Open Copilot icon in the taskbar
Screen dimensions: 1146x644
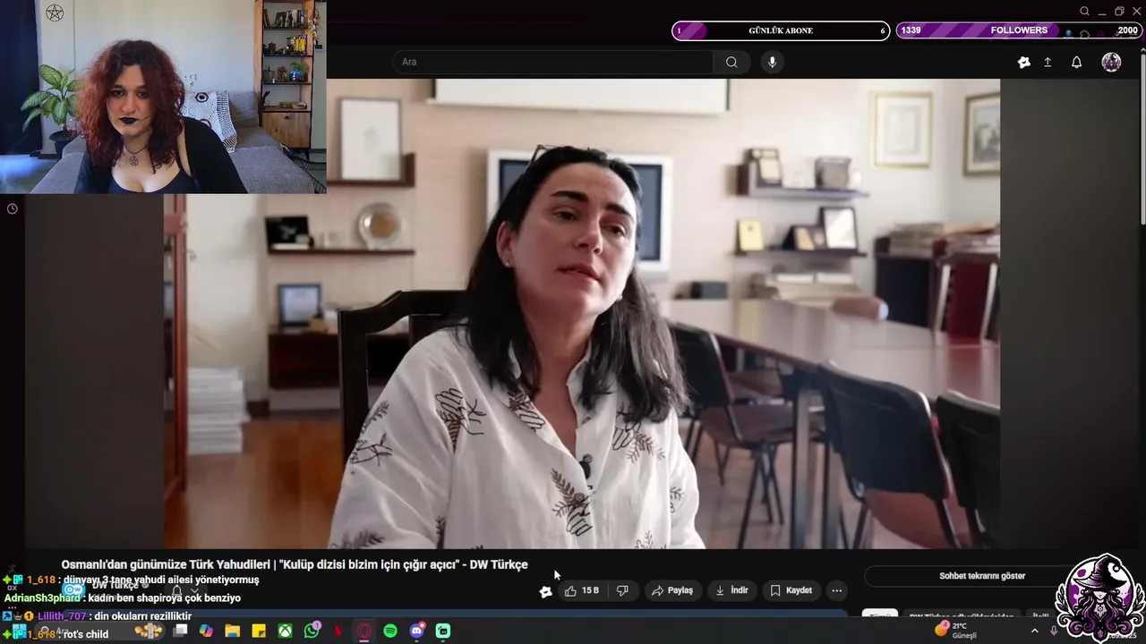click(206, 631)
